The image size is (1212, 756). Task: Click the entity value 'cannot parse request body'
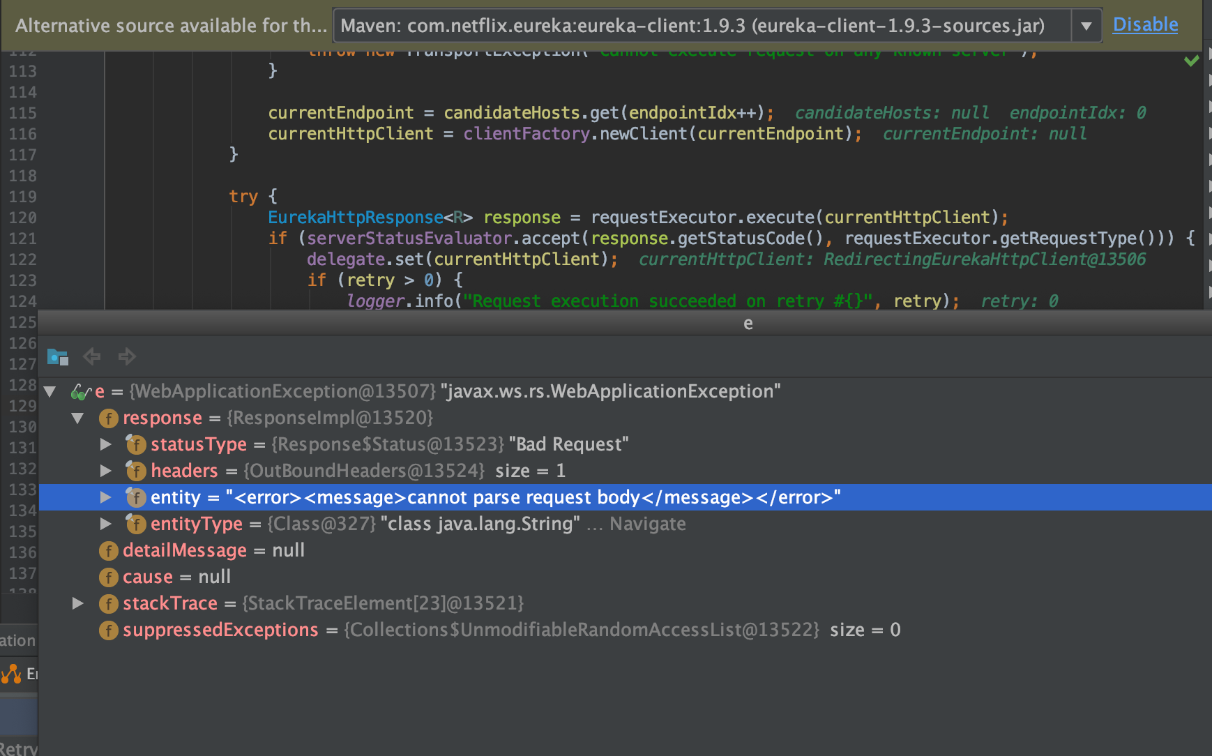point(523,497)
